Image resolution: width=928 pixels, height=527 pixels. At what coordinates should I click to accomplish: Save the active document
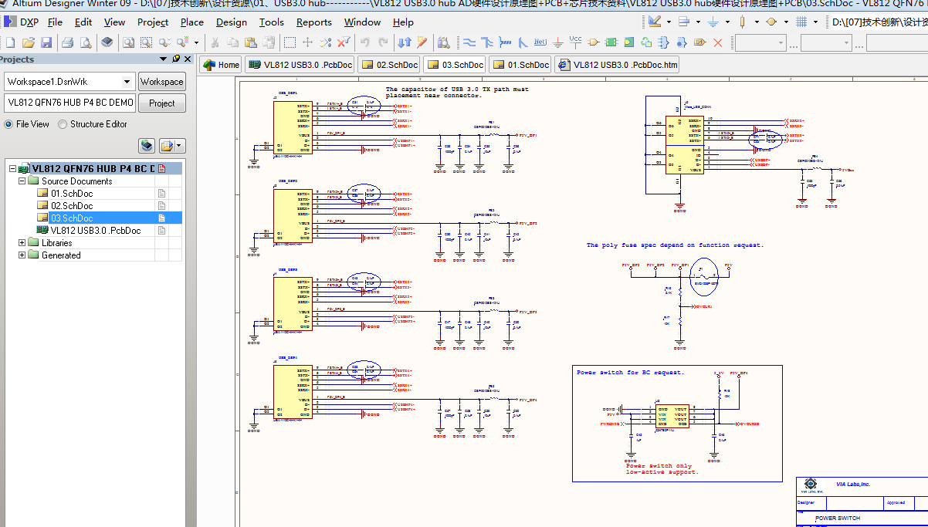[46, 42]
